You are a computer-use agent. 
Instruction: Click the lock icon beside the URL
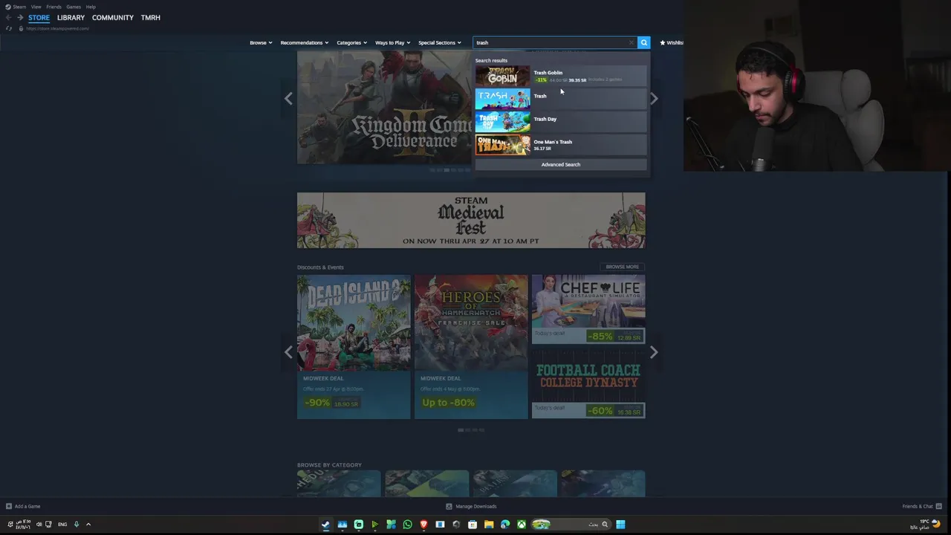21,28
